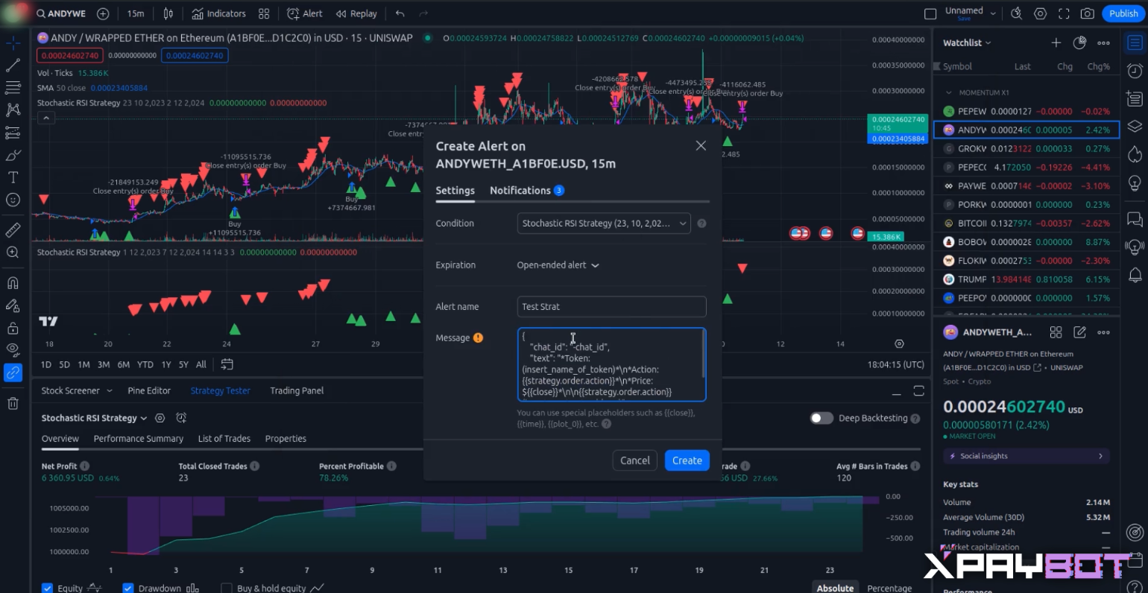Open the emoji icons tool

pyautogui.click(x=13, y=200)
